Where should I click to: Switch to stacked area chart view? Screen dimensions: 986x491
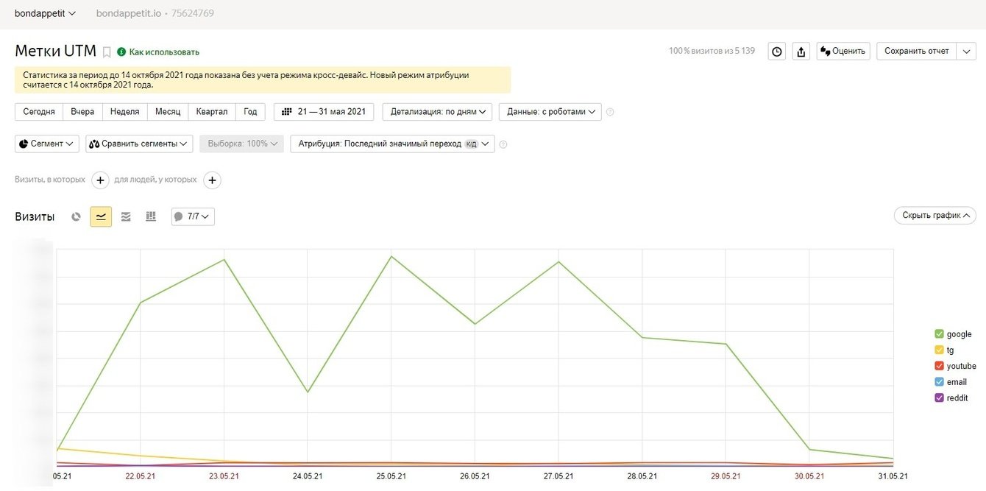click(126, 216)
